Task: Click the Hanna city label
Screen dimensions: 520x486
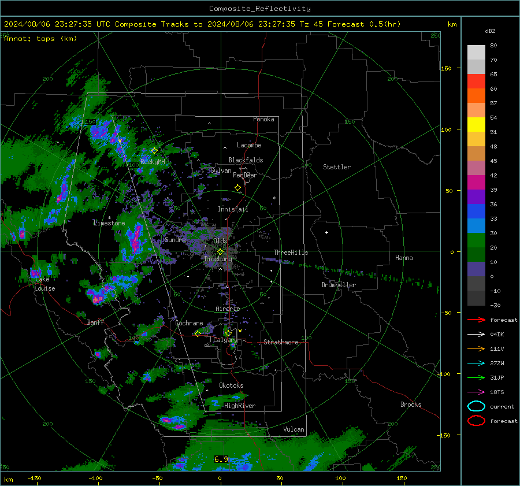Action: (x=404, y=258)
